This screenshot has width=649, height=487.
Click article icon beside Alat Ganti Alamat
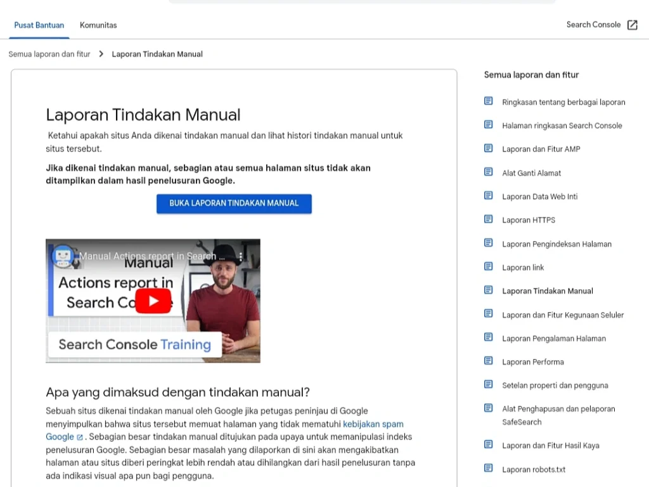tap(489, 172)
